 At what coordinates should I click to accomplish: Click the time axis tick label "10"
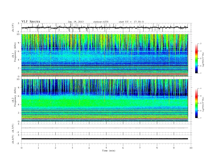tap(191, 148)
